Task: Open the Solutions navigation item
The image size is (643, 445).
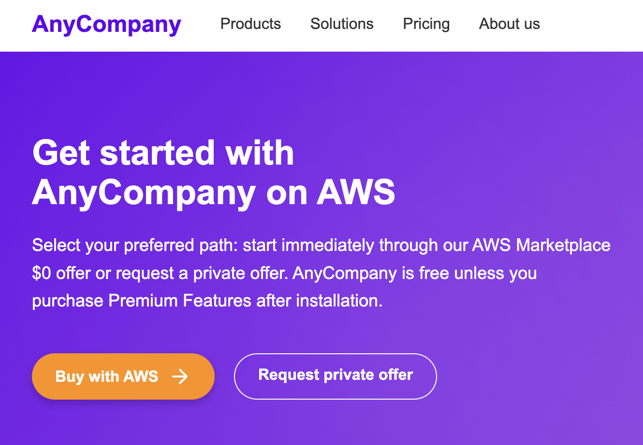Action: (x=342, y=24)
